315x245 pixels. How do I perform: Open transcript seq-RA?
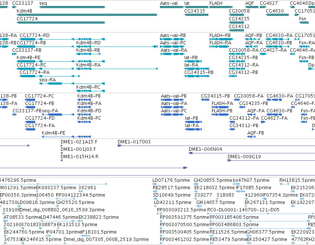click(48, 80)
